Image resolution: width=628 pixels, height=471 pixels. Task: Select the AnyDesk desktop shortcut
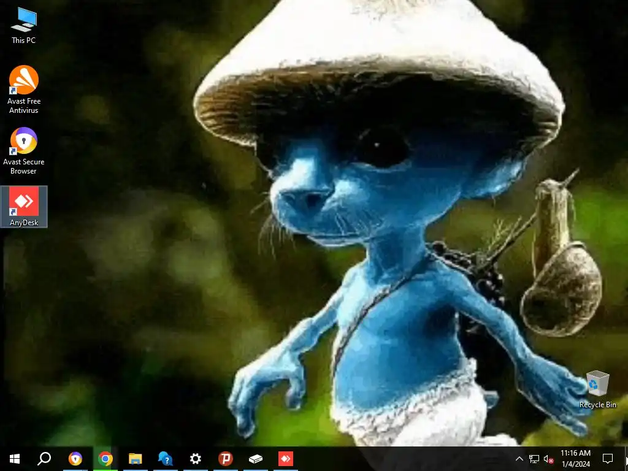click(x=24, y=207)
